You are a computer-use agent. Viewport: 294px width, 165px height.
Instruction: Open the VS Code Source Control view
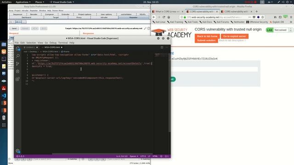17,64
